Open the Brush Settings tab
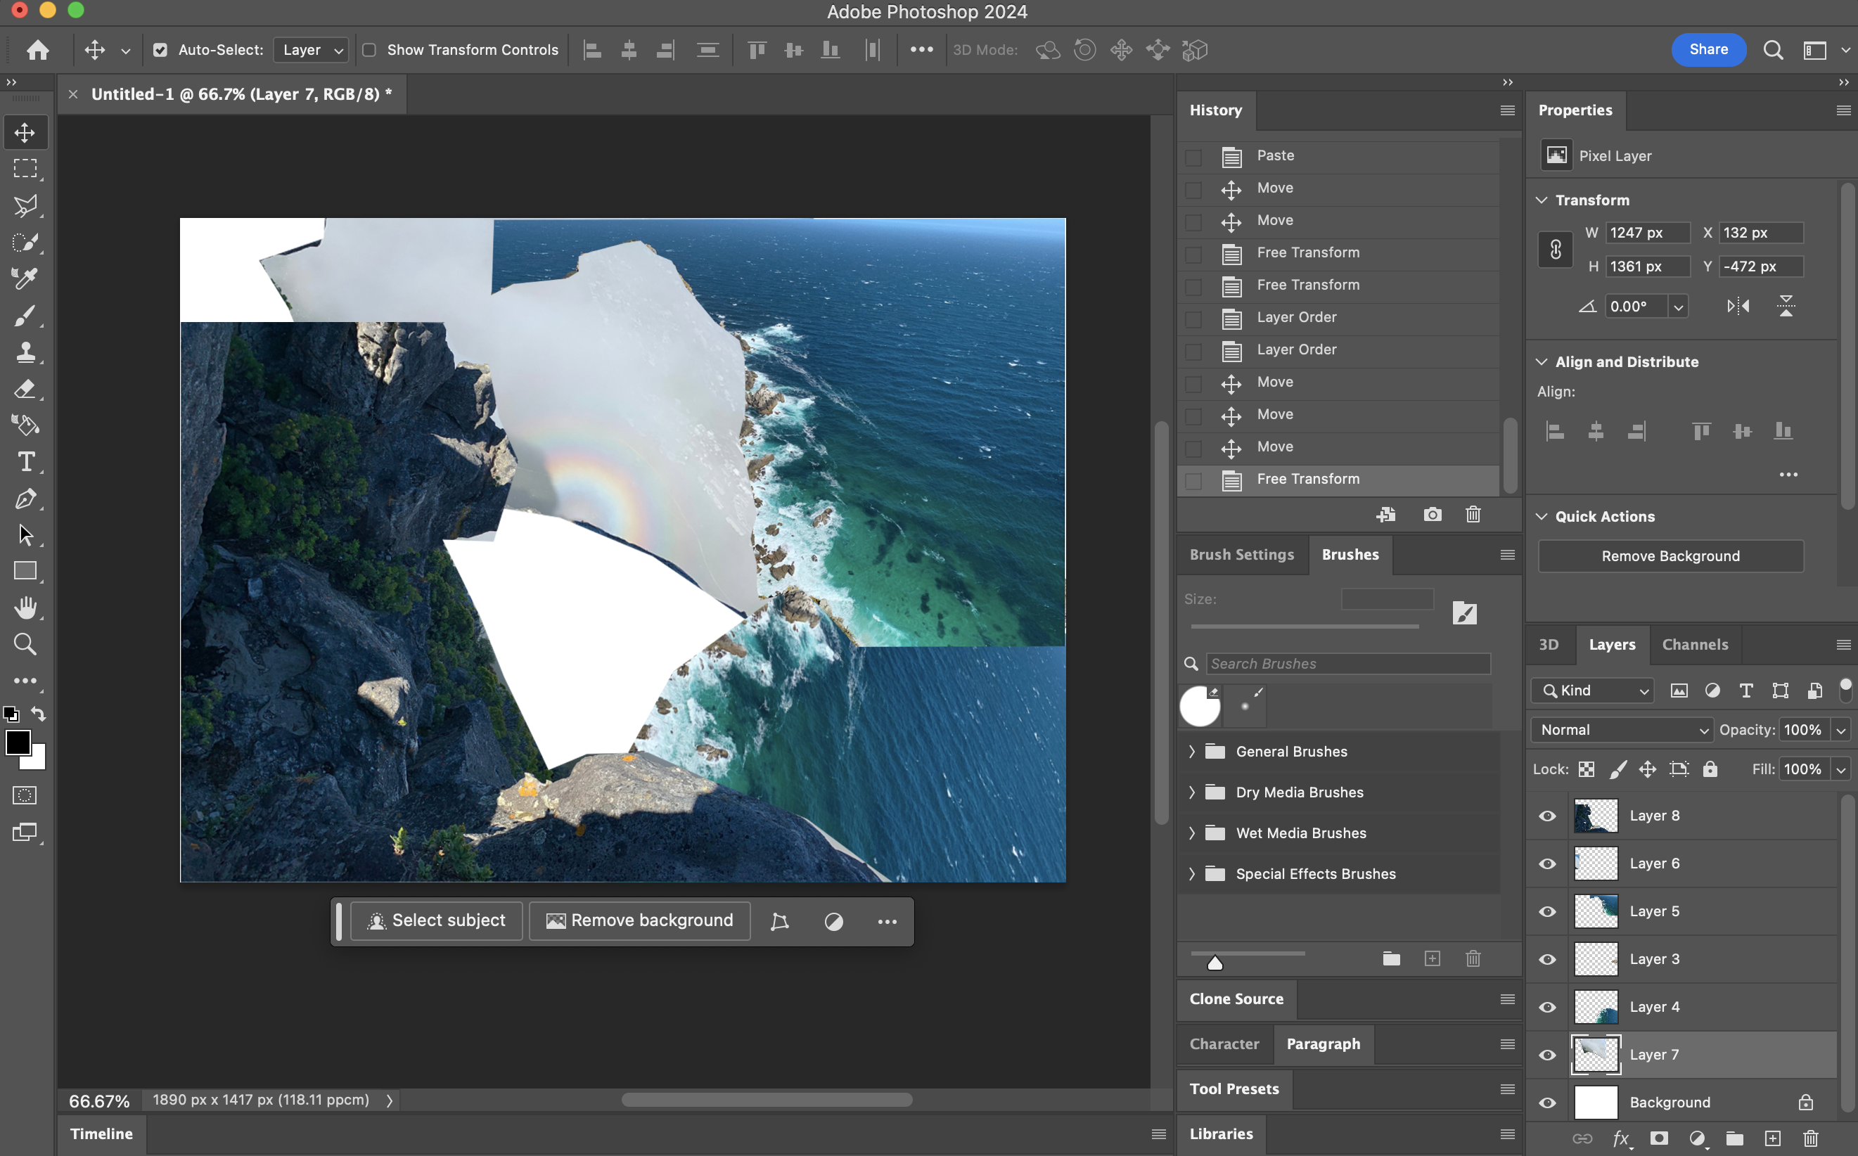 click(1241, 554)
